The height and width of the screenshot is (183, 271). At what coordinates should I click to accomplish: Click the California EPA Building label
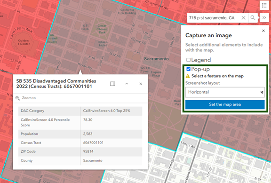[x=127, y=11]
